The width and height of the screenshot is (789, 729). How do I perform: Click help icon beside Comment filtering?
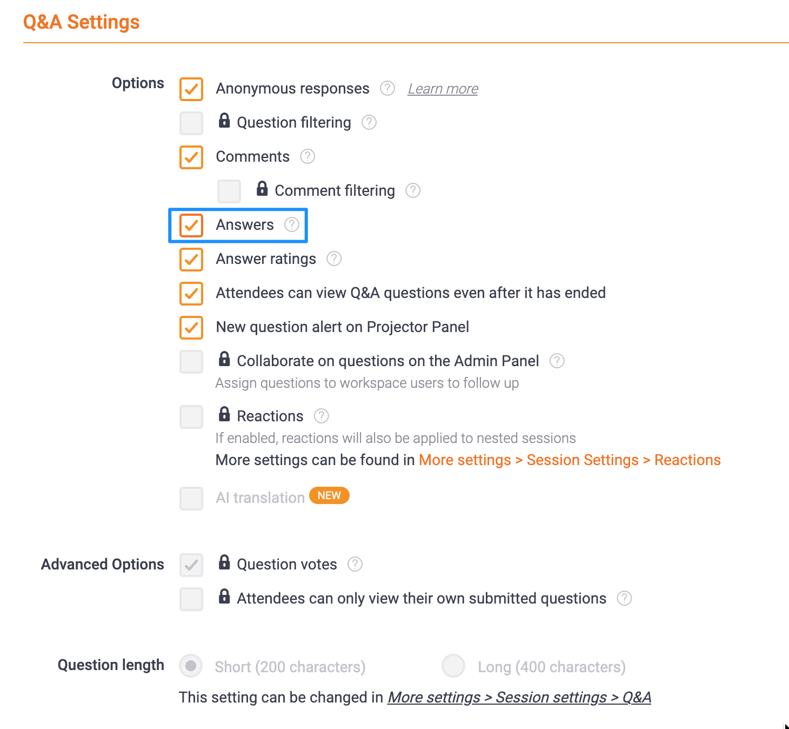tap(412, 190)
